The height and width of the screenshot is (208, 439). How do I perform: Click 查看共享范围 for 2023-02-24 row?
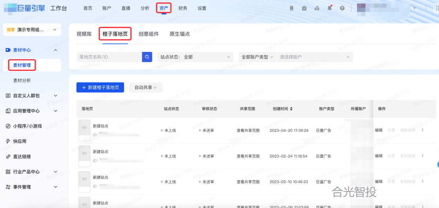pos(248,156)
